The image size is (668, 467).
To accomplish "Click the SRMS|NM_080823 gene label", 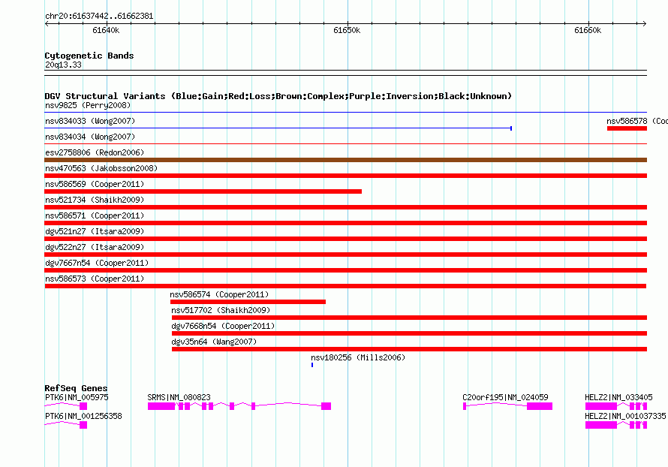I will coord(179,397).
